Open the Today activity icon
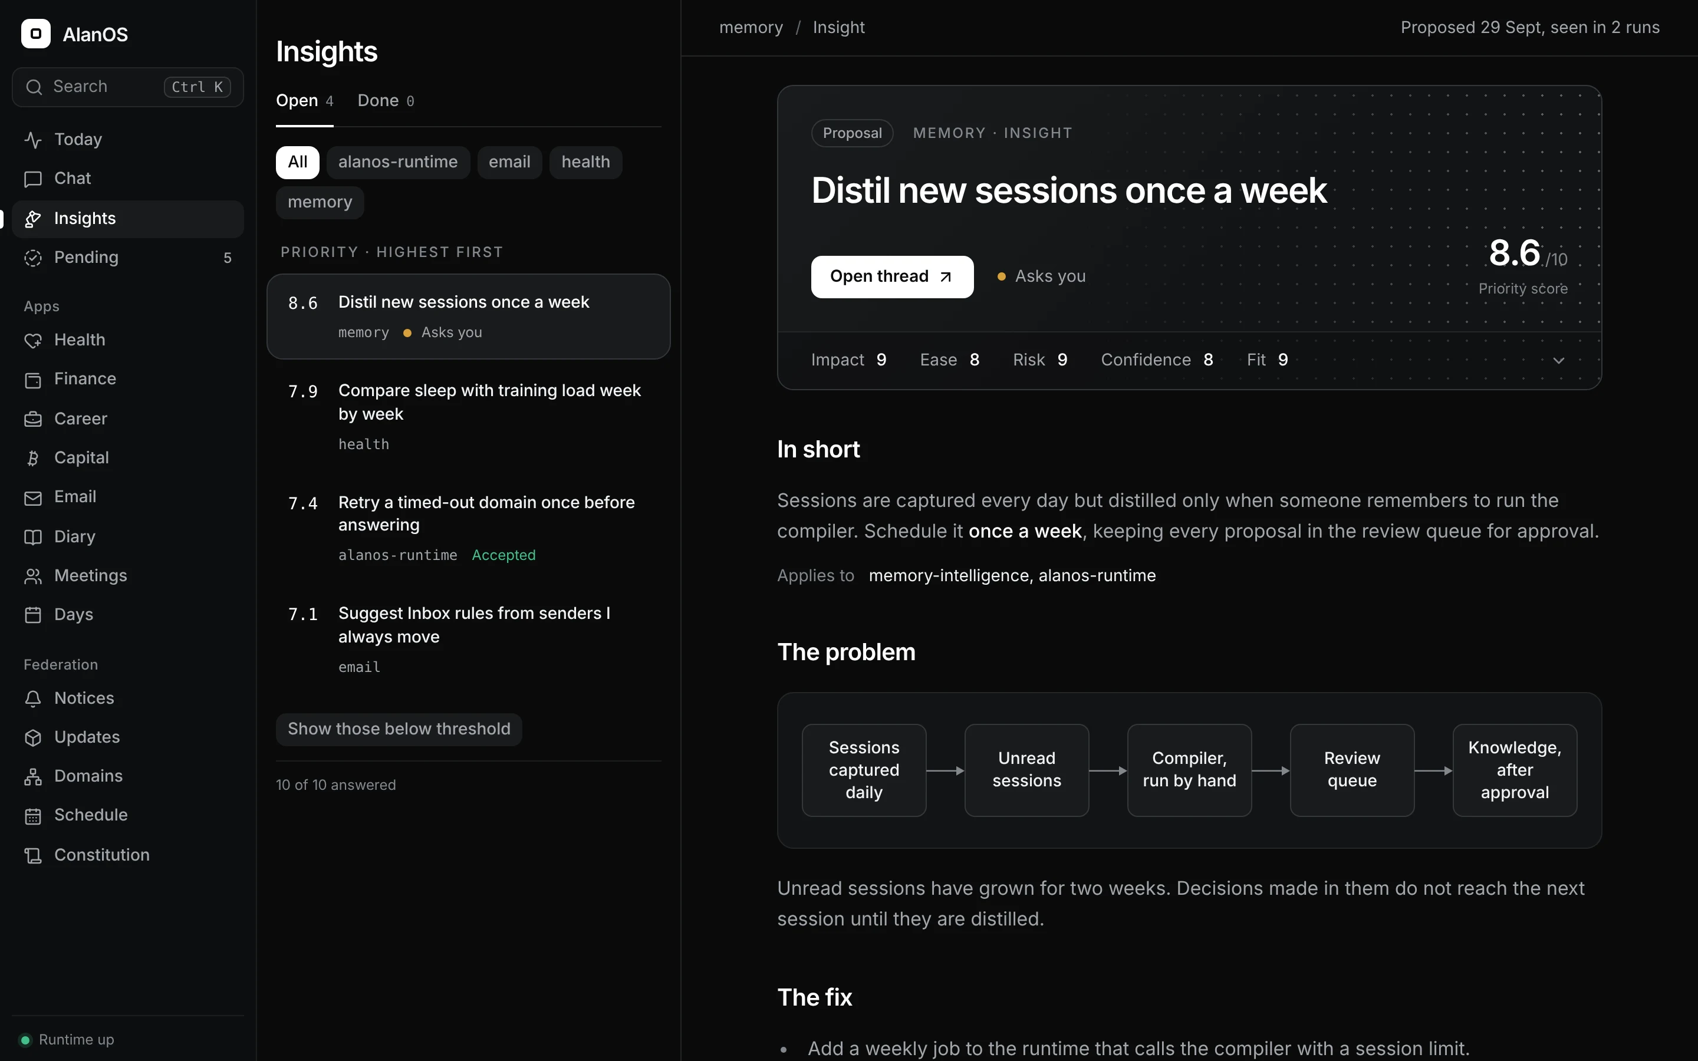Viewport: 1698px width, 1061px height. tap(33, 140)
